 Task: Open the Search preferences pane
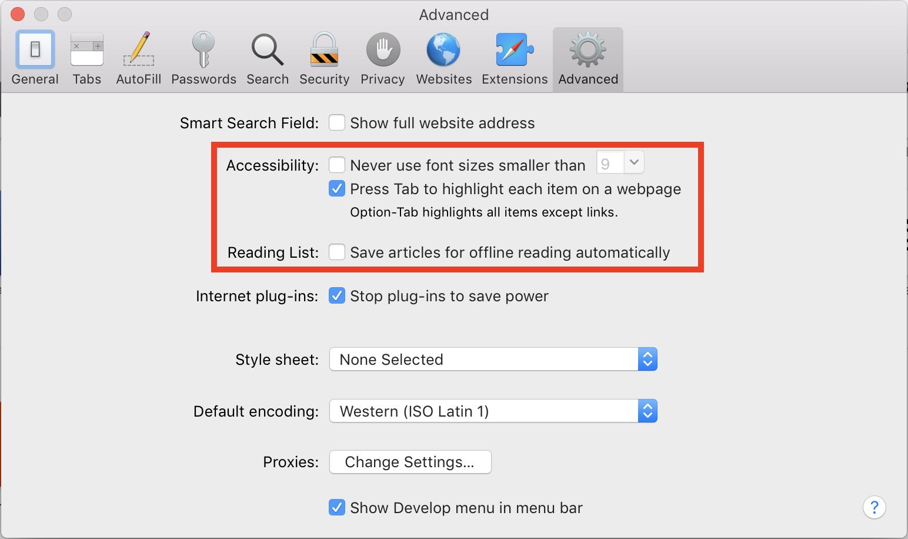[267, 58]
